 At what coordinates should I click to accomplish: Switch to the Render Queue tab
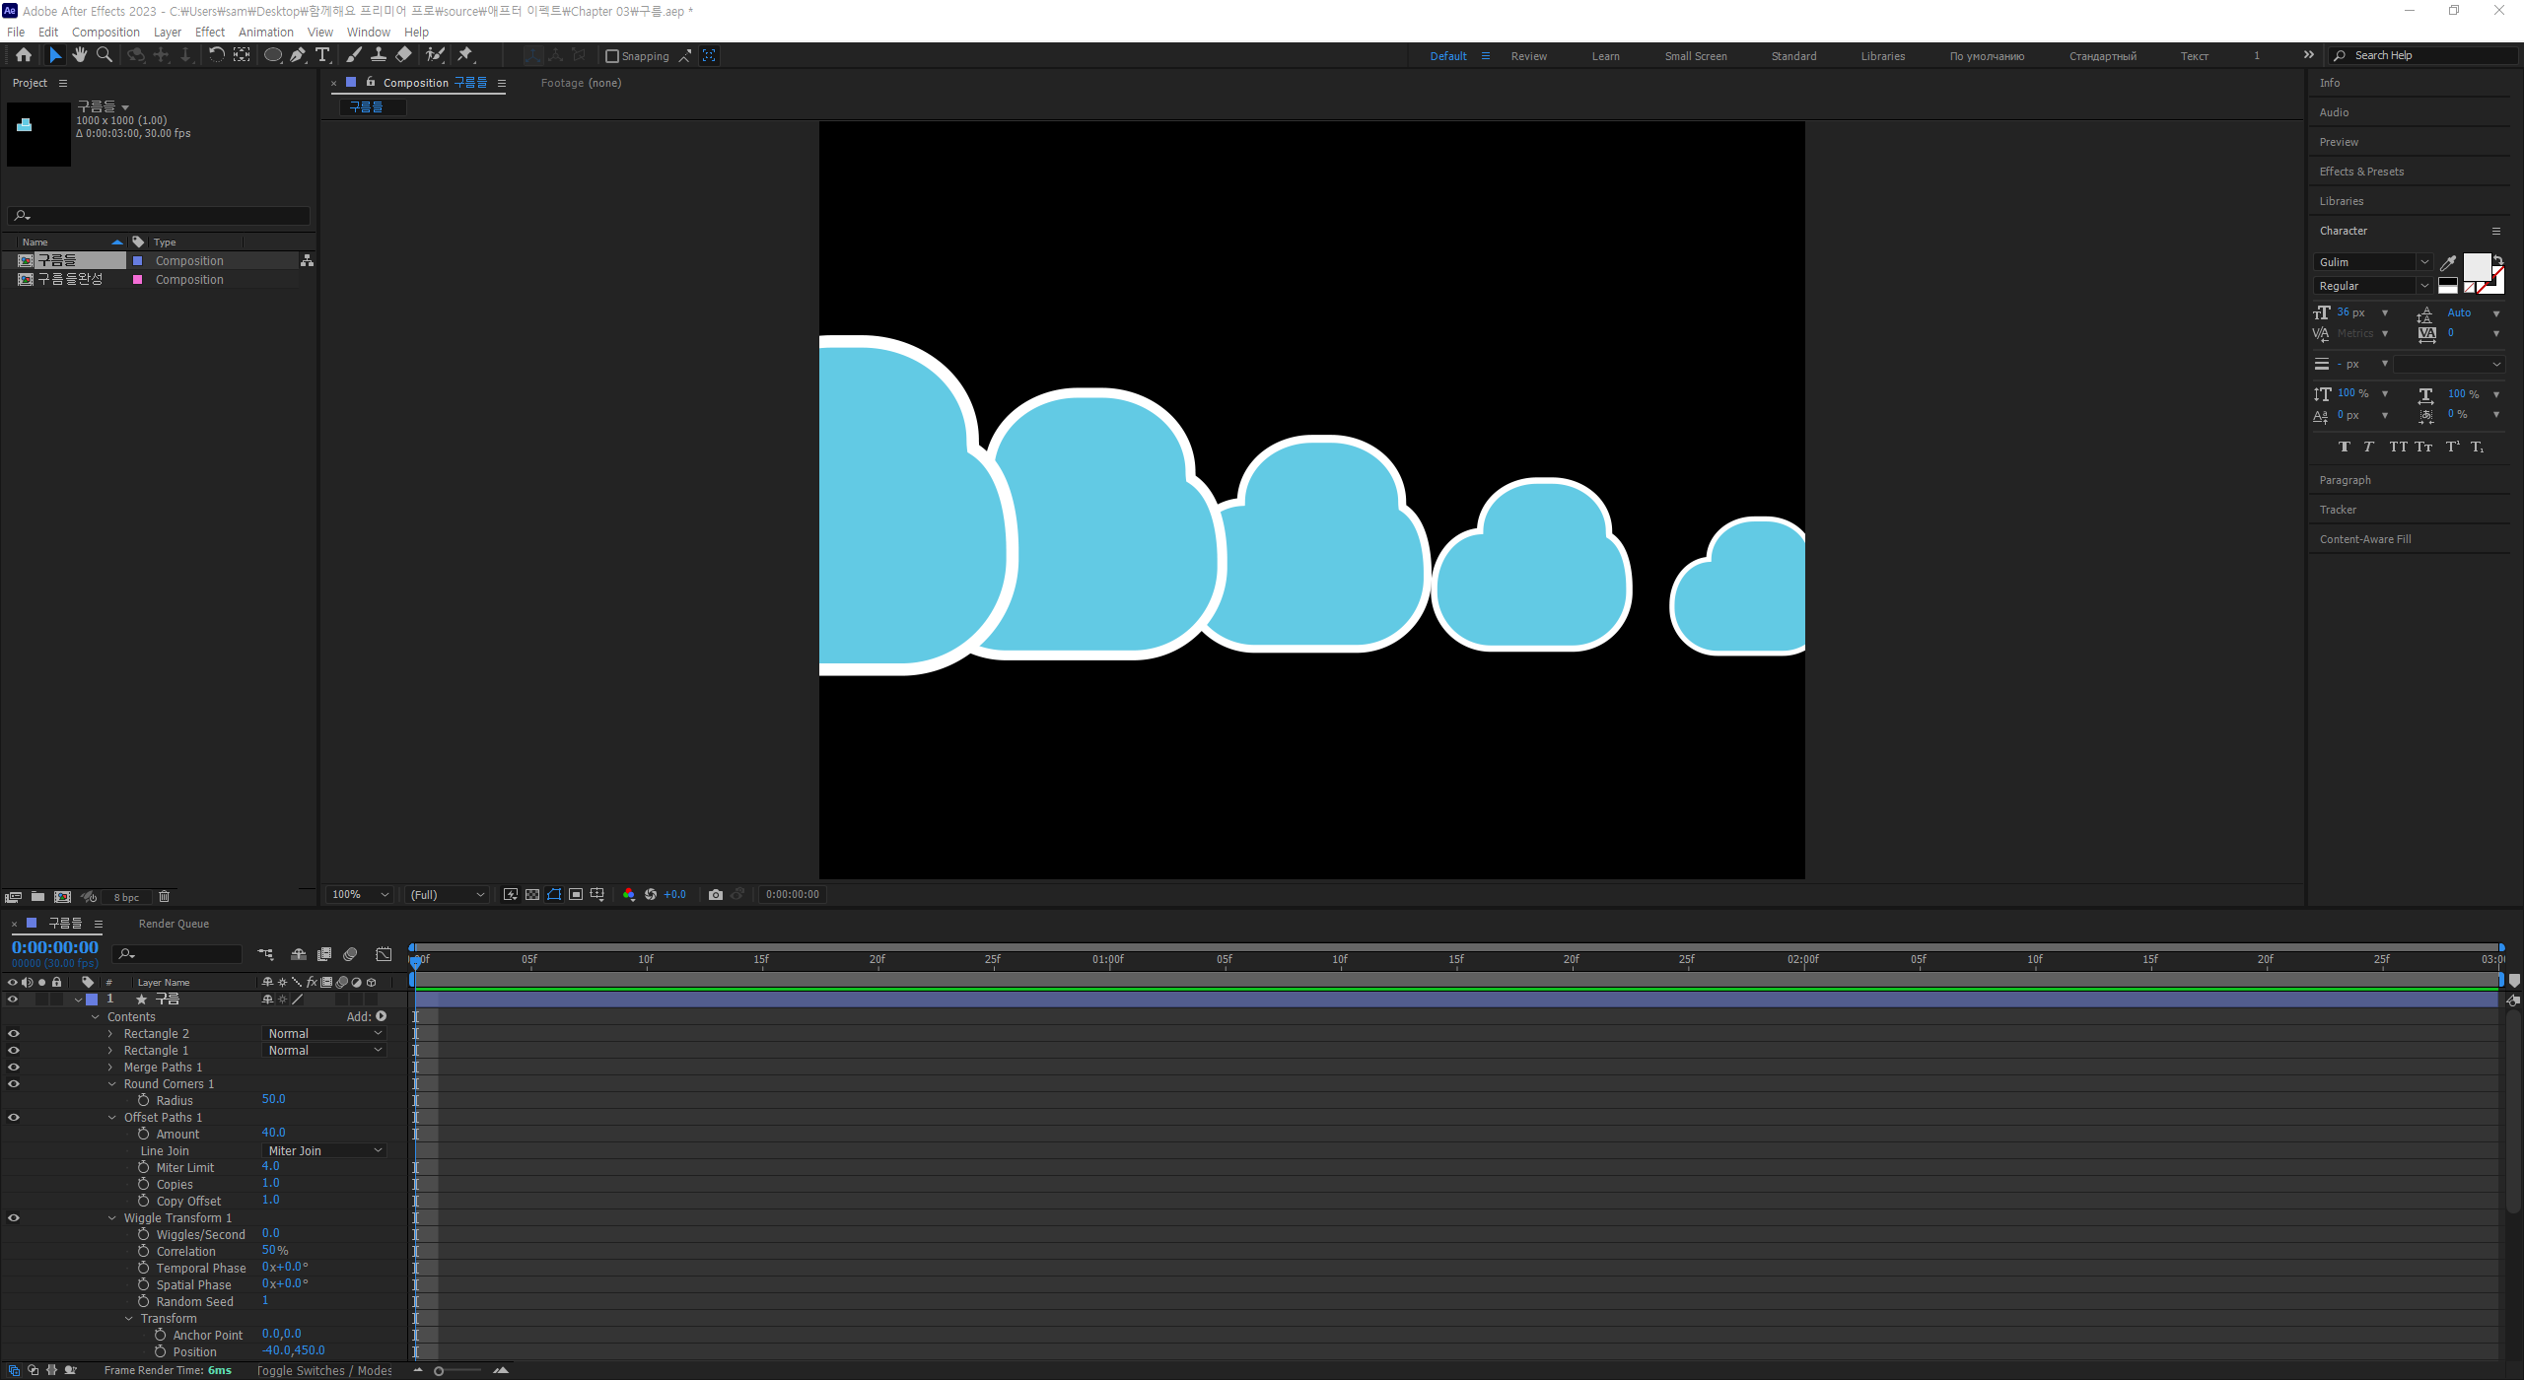point(174,924)
